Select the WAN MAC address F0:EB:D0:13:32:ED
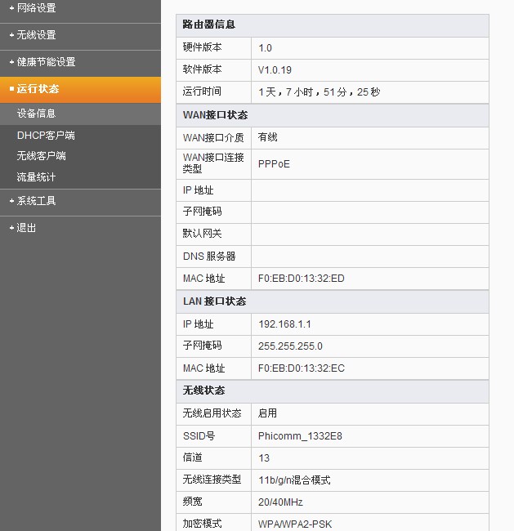This screenshot has height=531, width=514. [x=302, y=279]
